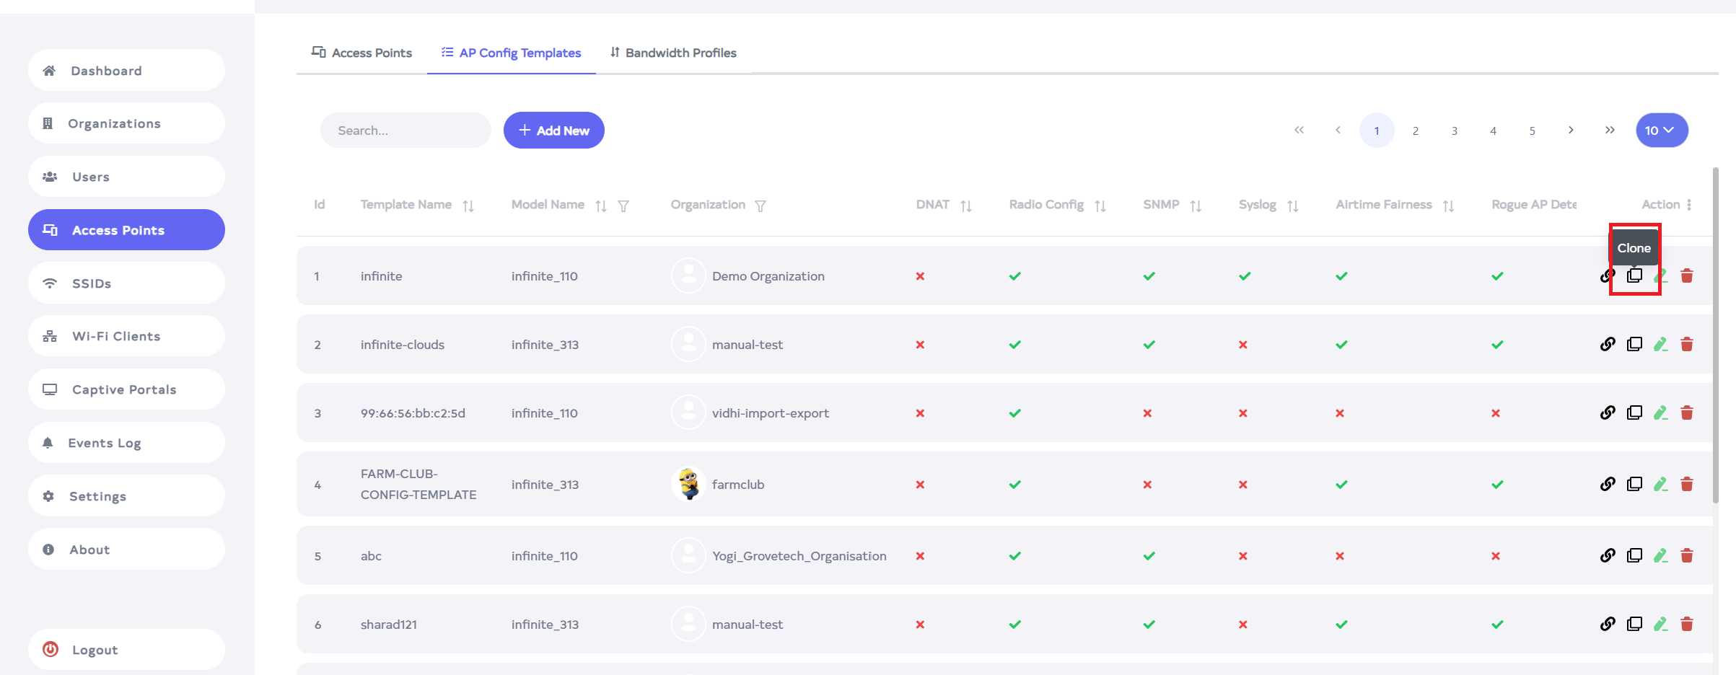This screenshot has width=1736, height=675.
Task: Filter the Model Name column
Action: (623, 206)
